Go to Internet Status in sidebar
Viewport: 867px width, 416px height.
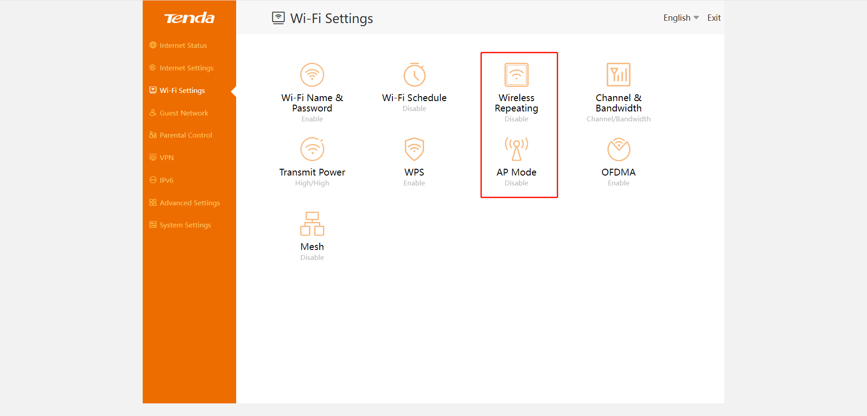coord(183,46)
